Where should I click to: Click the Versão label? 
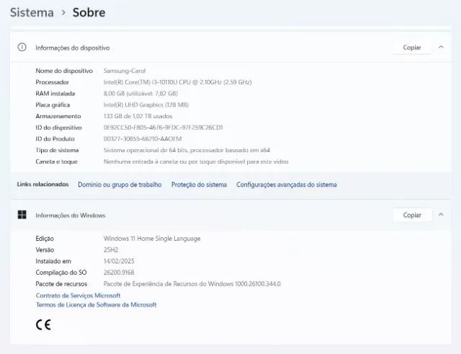pos(45,250)
